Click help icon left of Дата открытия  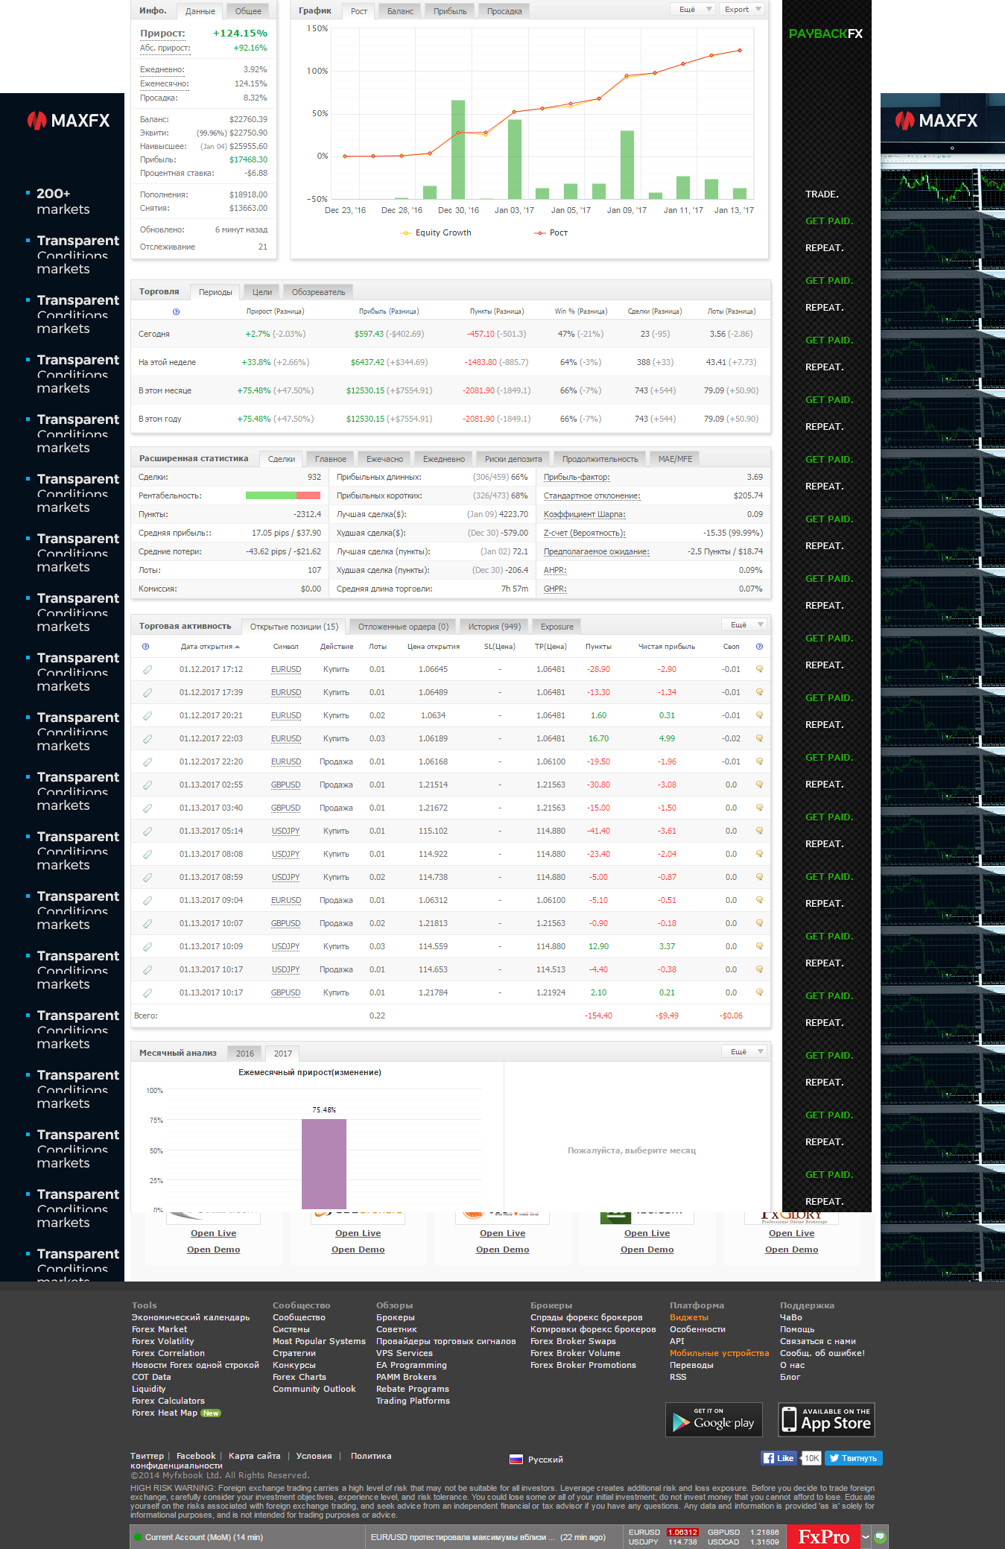tap(145, 646)
